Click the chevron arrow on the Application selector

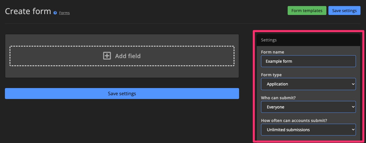(353, 84)
